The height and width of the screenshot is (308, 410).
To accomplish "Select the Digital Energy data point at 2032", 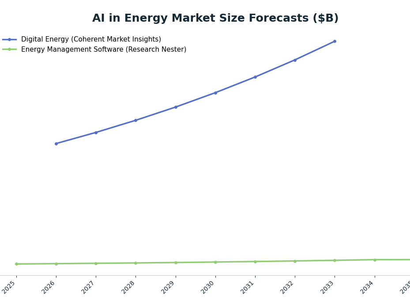I will (x=295, y=60).
